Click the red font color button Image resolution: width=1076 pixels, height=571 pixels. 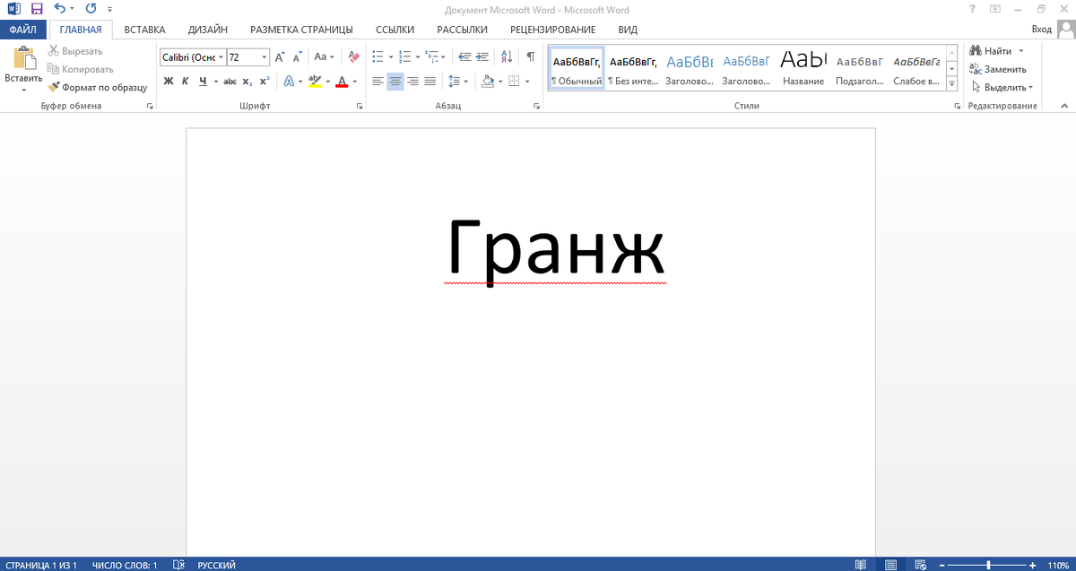click(x=342, y=81)
